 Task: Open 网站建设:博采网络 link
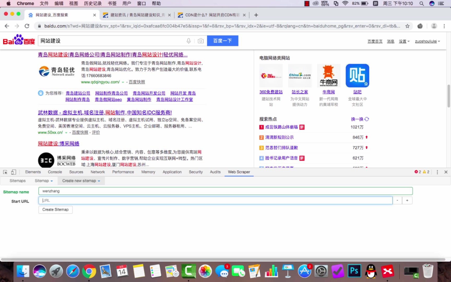click(x=59, y=144)
